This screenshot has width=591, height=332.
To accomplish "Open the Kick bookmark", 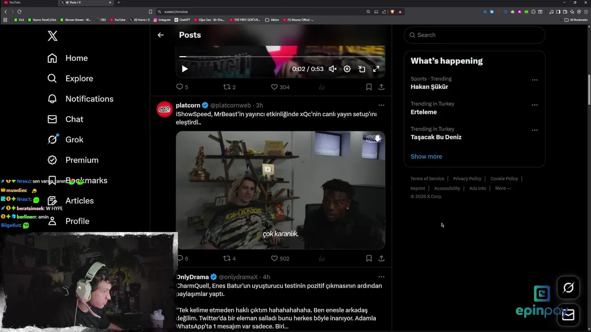I will 19,20.
